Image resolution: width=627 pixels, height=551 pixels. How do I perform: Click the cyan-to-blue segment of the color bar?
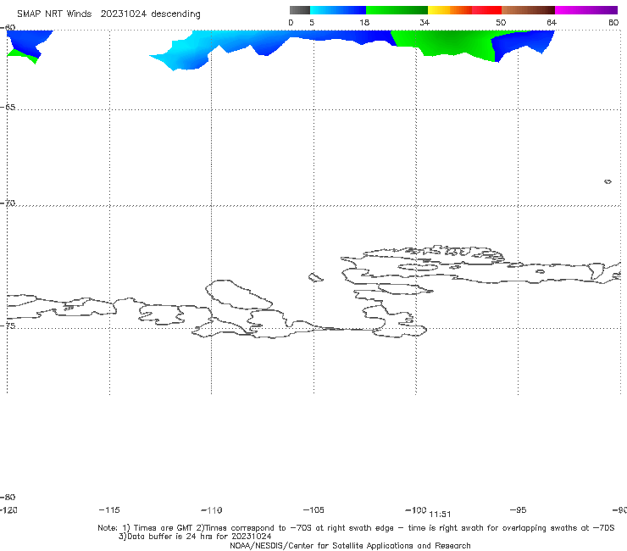(x=338, y=10)
